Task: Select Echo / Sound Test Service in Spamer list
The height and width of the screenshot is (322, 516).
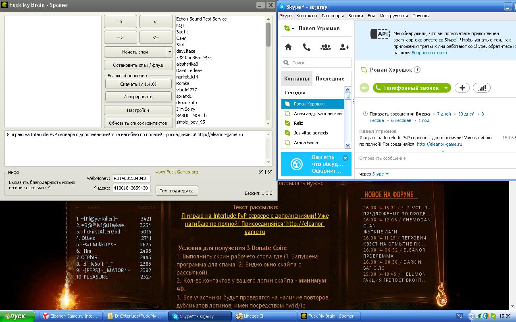Action: [201, 19]
